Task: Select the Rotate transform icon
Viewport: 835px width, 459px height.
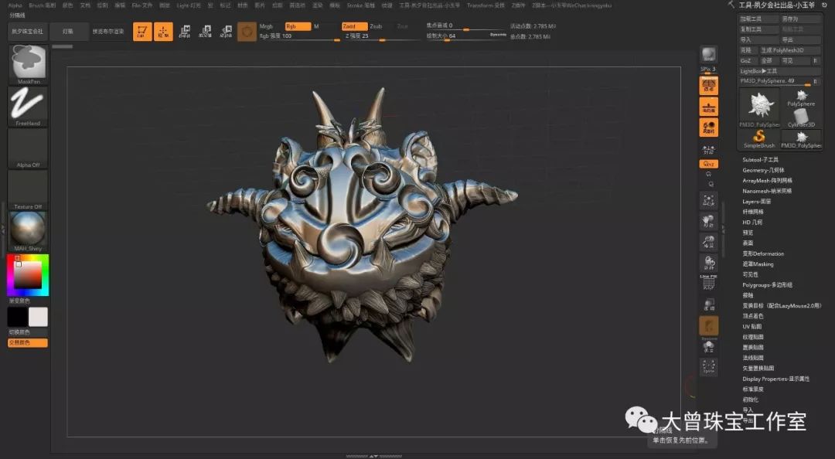Action: tap(226, 32)
